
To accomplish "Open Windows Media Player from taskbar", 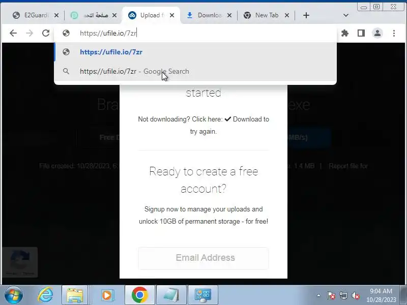I will 107,295.
